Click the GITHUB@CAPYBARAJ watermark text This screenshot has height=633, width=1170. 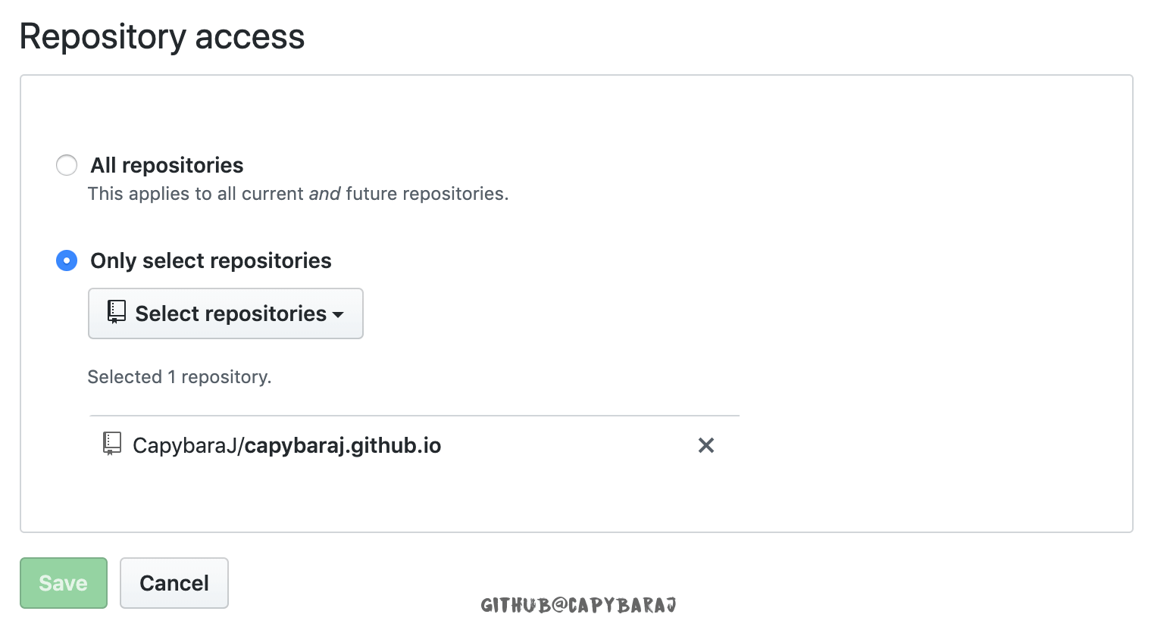pos(578,605)
